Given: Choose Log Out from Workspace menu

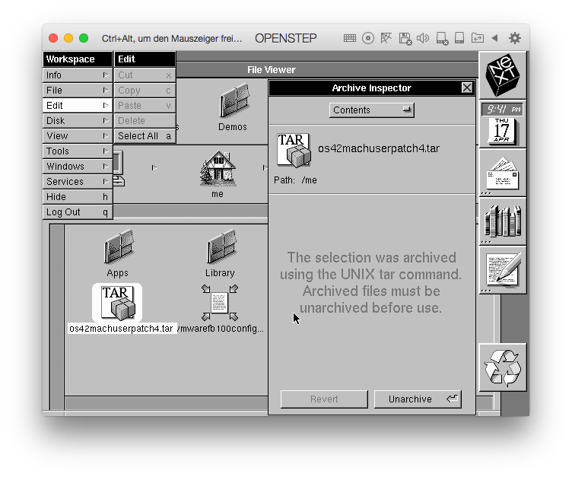Looking at the screenshot, I should 78,212.
